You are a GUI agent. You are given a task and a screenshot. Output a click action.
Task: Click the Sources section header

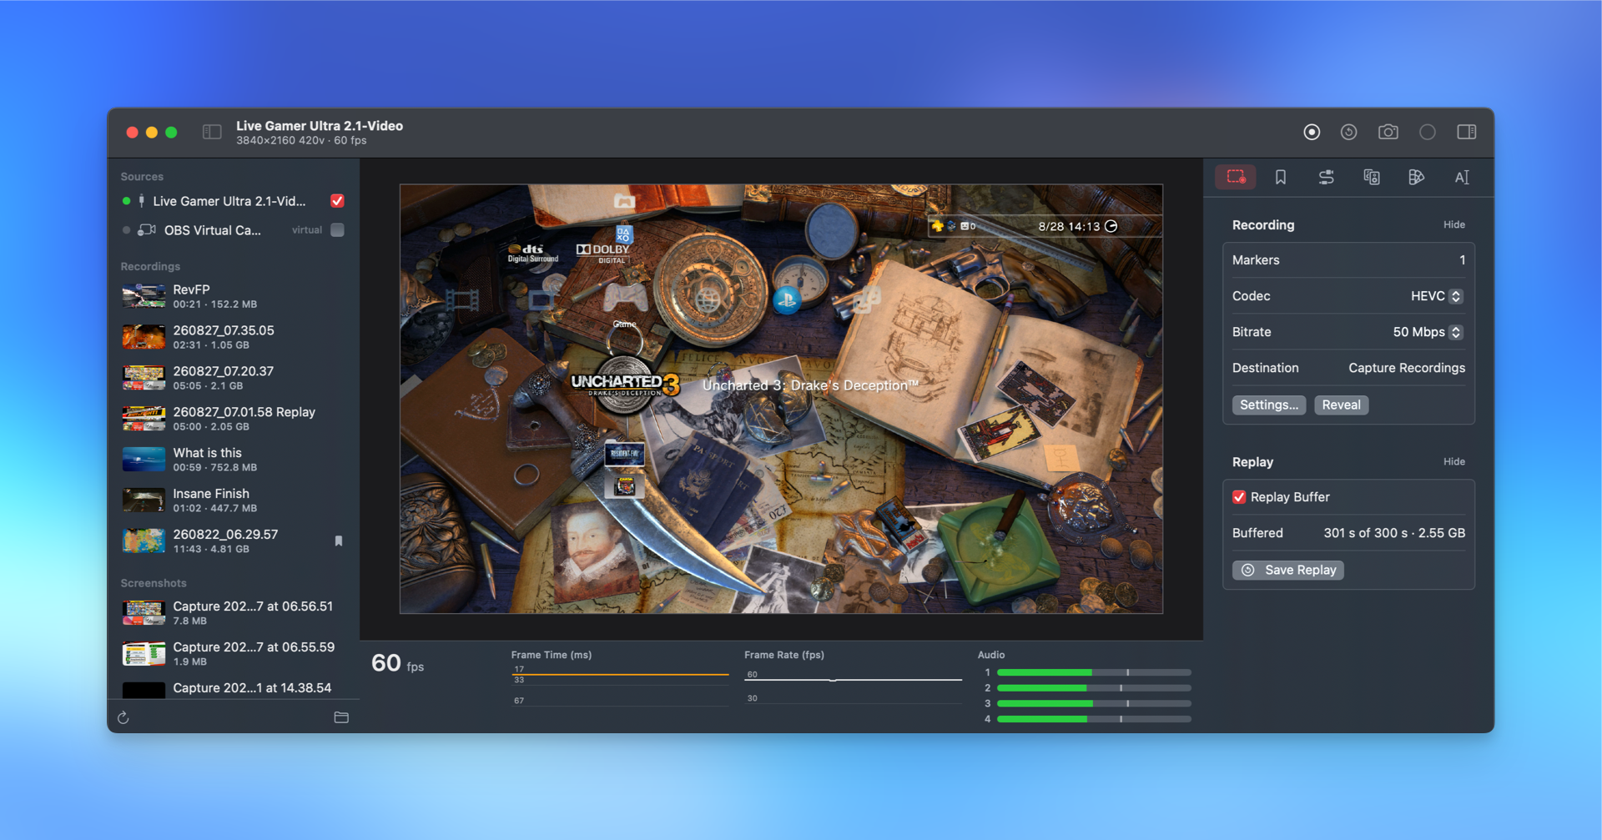coord(142,177)
